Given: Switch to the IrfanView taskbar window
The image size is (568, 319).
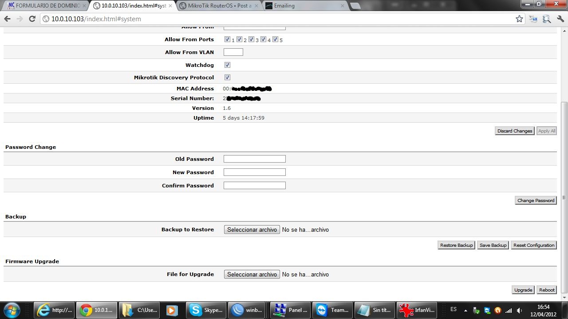Looking at the screenshot, I should pos(417,310).
